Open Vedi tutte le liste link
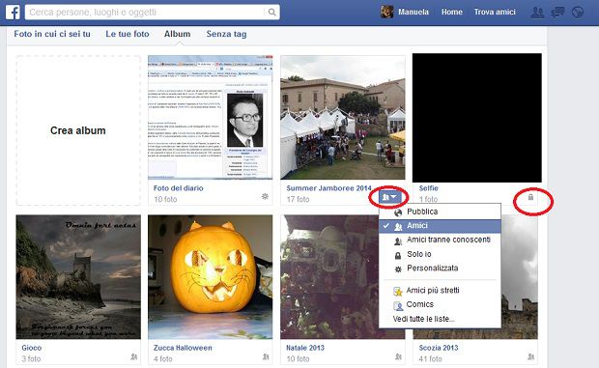Screen dimensions: 599x368 424,319
